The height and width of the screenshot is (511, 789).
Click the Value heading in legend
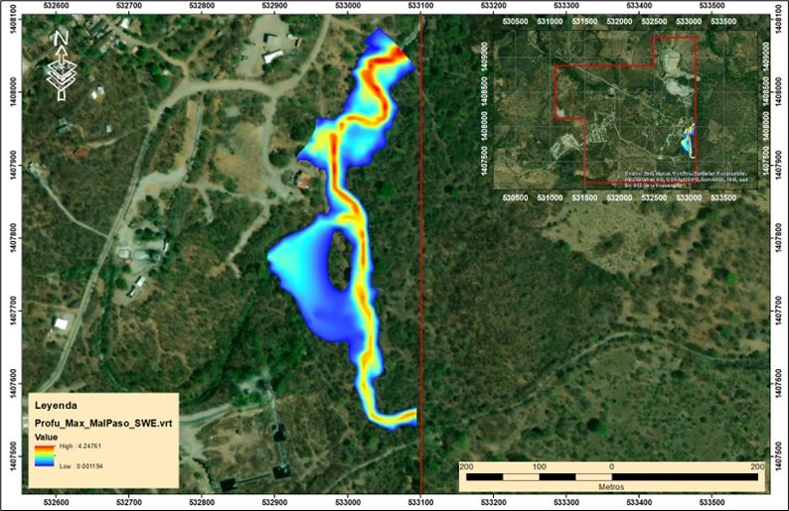47,436
